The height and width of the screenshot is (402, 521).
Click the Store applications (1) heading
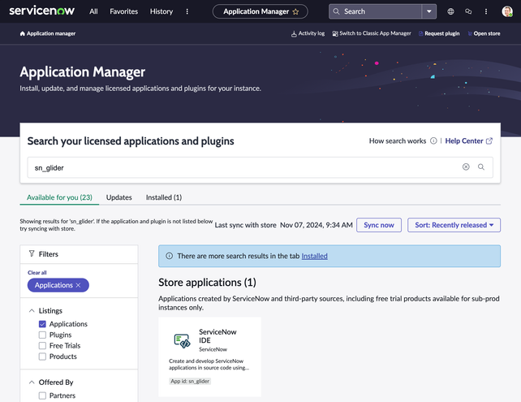(x=207, y=283)
